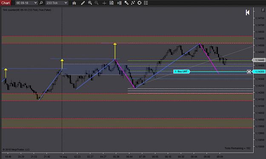Click the Tick counter indicator label

pos(27,10)
